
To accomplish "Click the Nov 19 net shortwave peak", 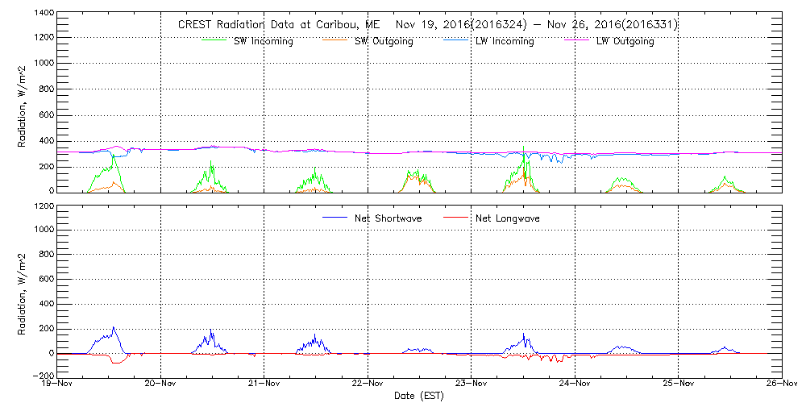I will pyautogui.click(x=114, y=327).
